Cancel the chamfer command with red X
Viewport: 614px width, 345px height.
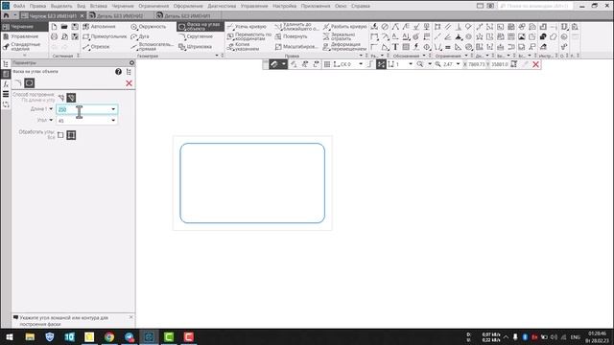coord(129,83)
